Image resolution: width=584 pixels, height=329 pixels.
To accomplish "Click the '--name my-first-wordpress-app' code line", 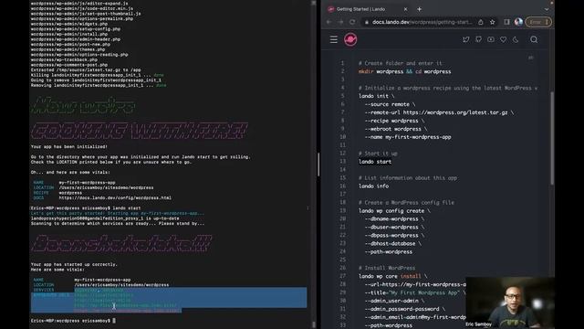I will pyautogui.click(x=408, y=137).
